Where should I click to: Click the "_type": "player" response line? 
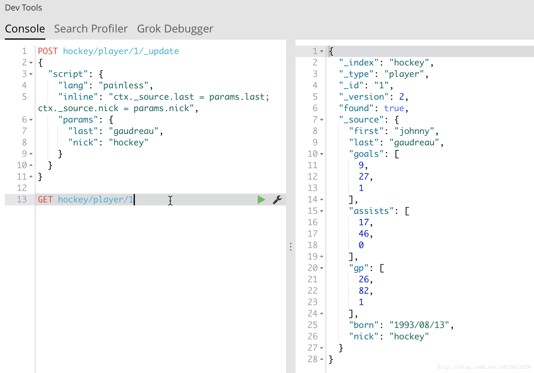pos(384,74)
